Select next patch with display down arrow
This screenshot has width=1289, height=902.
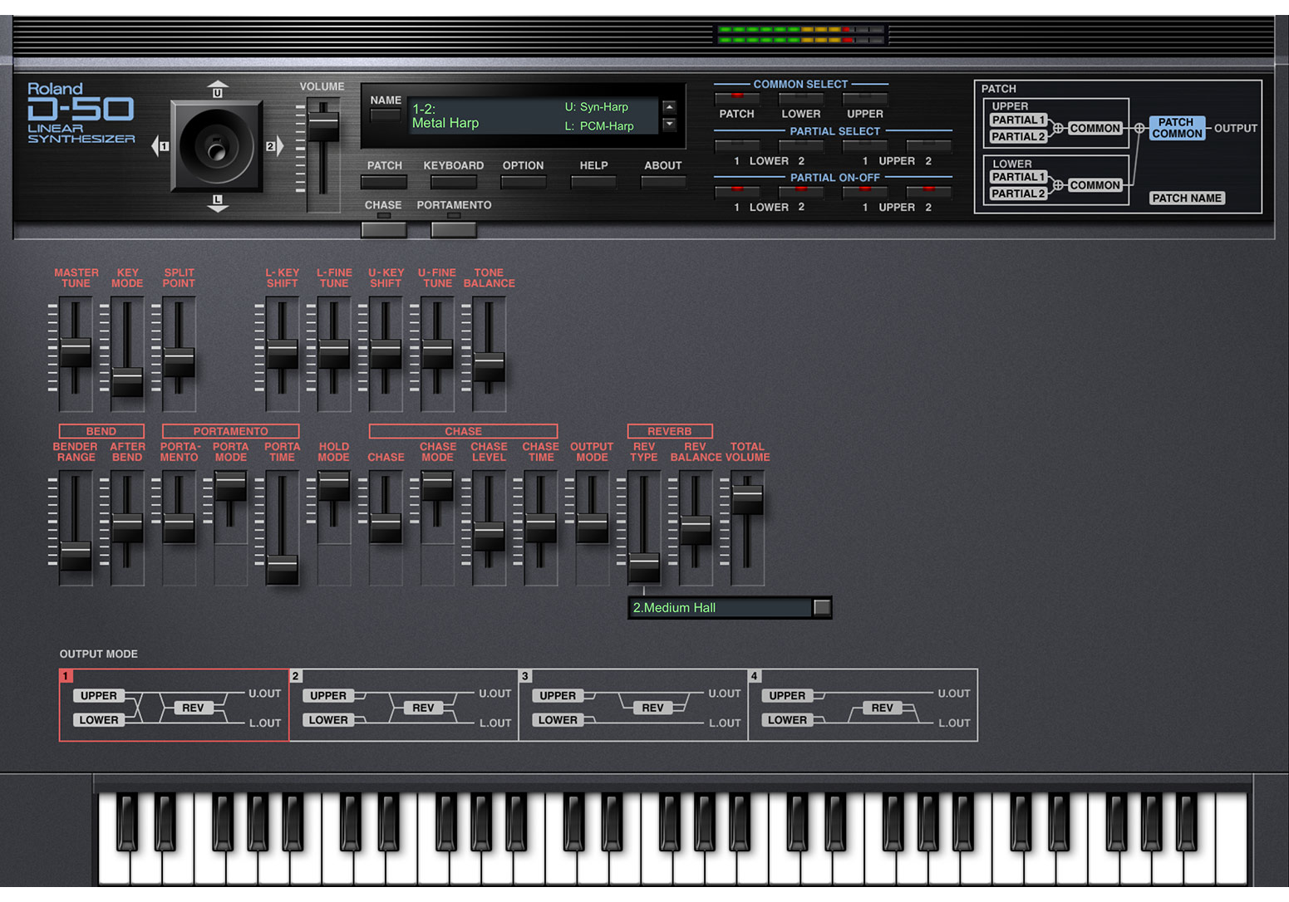coord(669,125)
